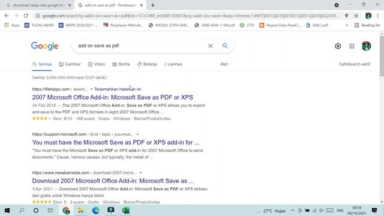The height and width of the screenshot is (216, 384).
Task: Expand the Lainnya more menu
Action: [x=173, y=64]
